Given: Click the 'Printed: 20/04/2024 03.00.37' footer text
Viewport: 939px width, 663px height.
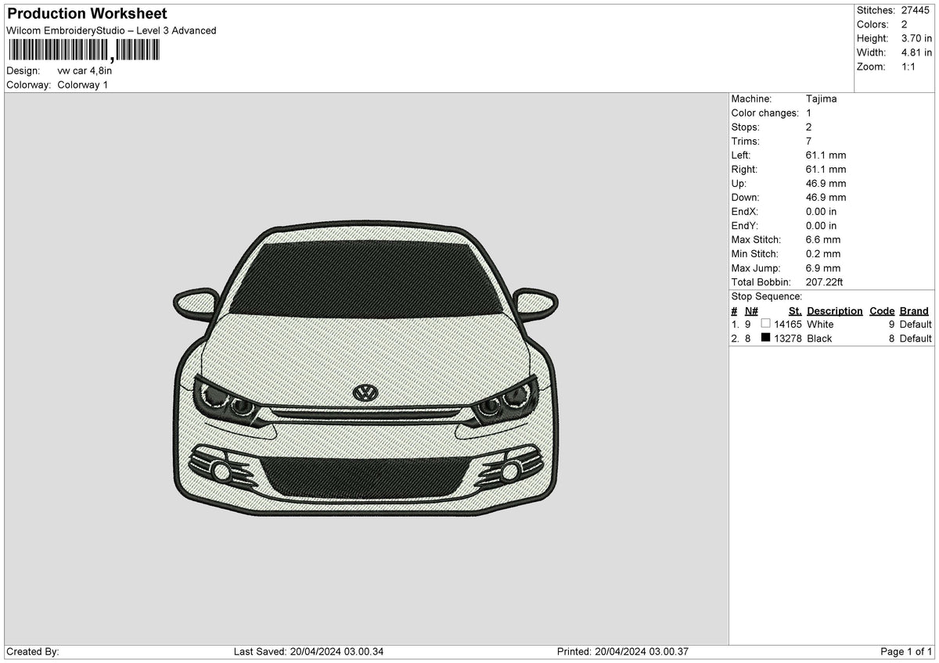Looking at the screenshot, I should coord(622,651).
